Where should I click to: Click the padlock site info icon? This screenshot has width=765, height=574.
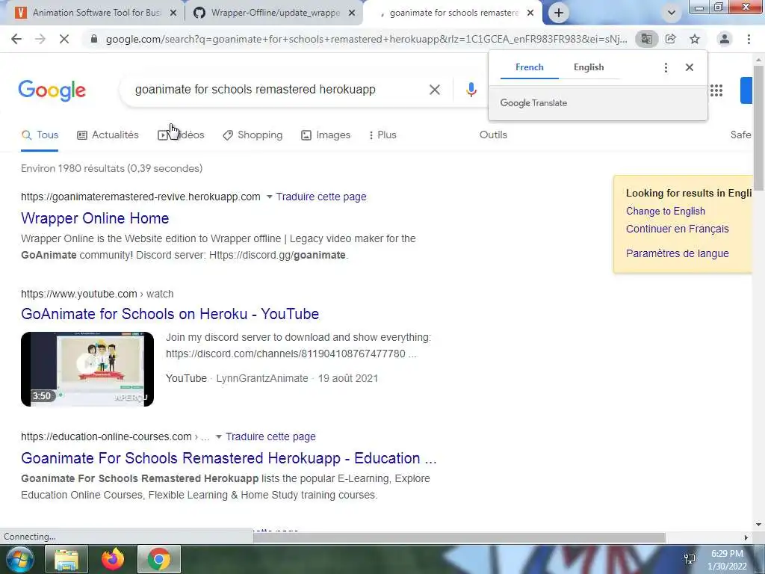pos(94,39)
